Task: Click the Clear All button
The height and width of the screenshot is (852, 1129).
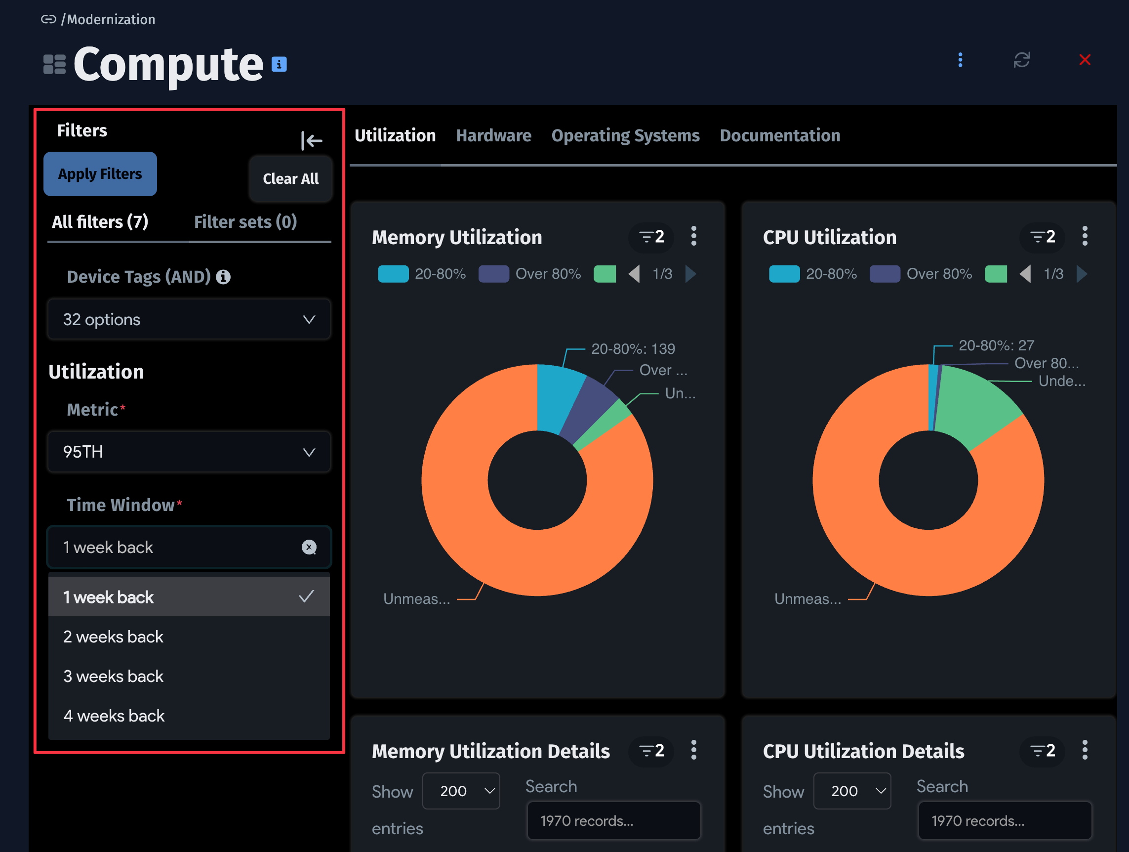Action: pyautogui.click(x=290, y=179)
